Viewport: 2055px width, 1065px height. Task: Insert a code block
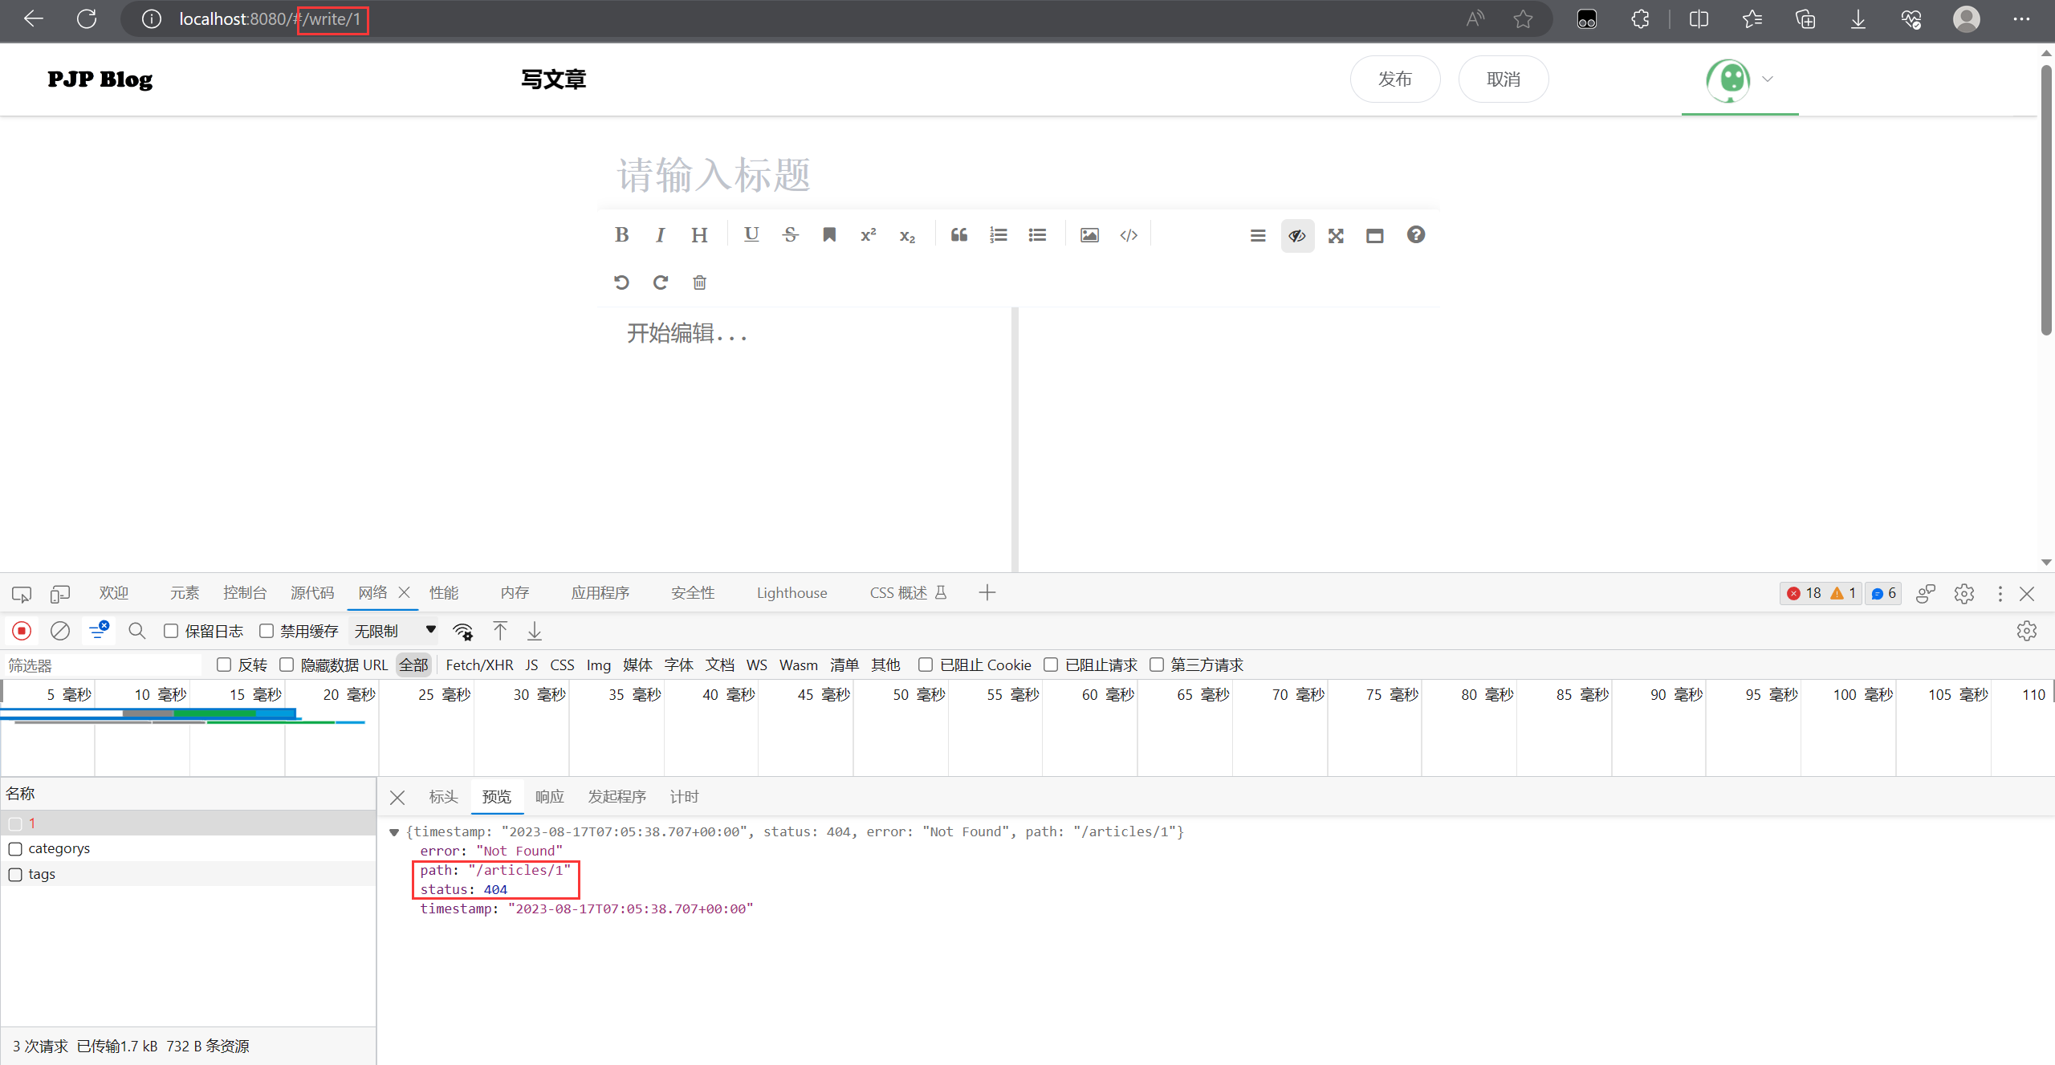click(1129, 234)
